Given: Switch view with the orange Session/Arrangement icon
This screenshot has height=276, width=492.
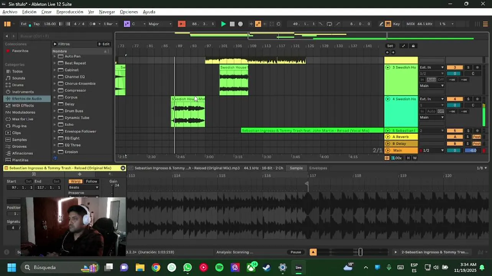Looking at the screenshot, I should point(7,24).
